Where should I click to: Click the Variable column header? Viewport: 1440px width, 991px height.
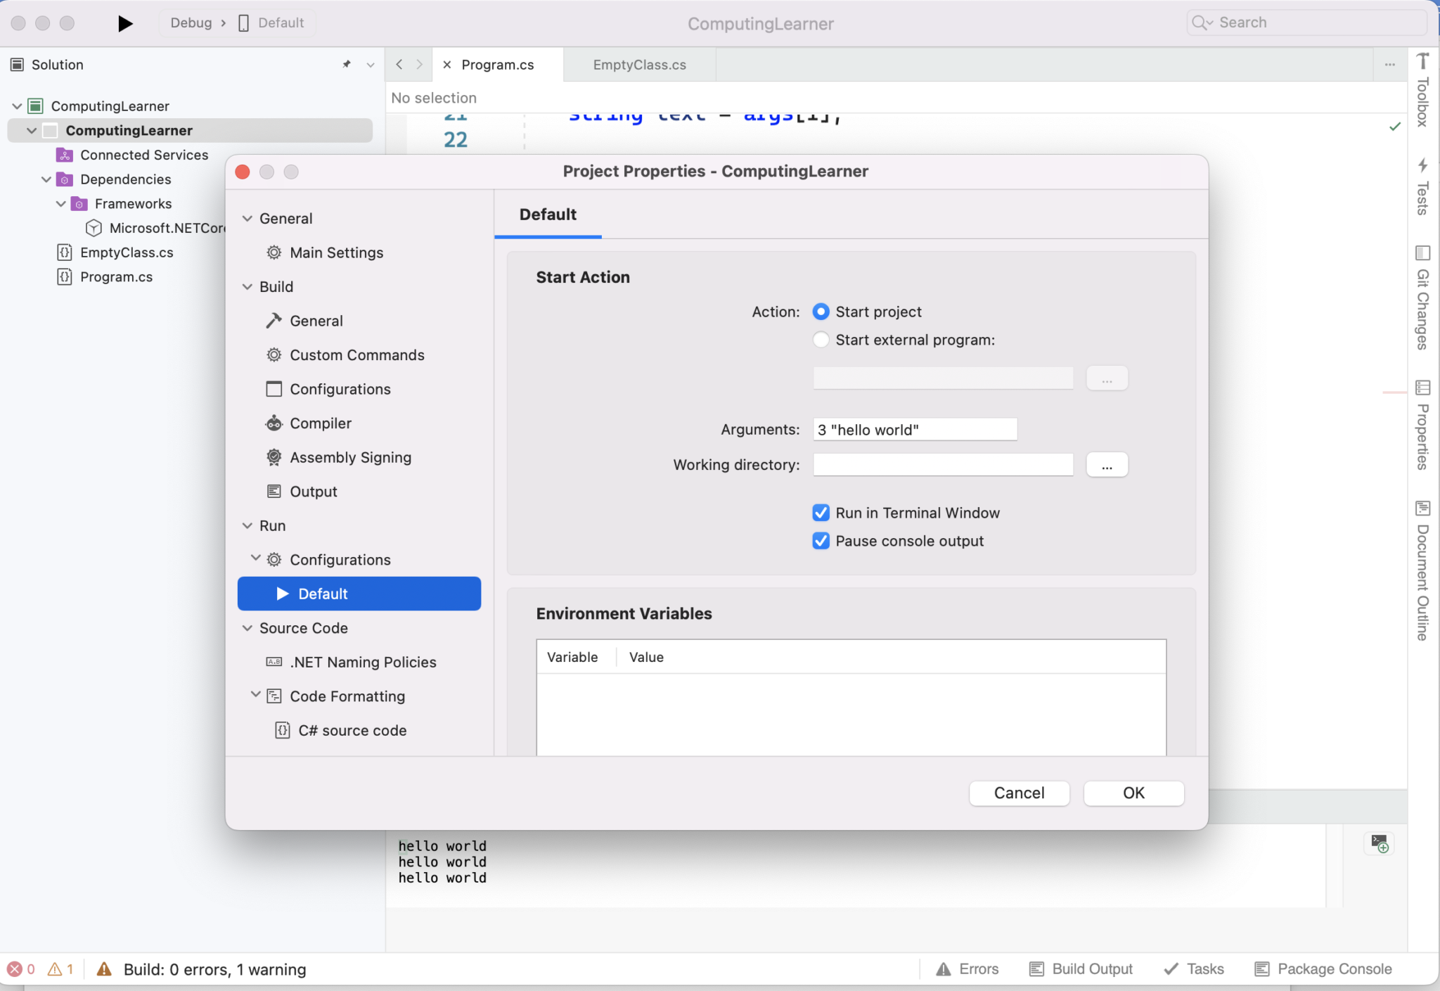(572, 657)
